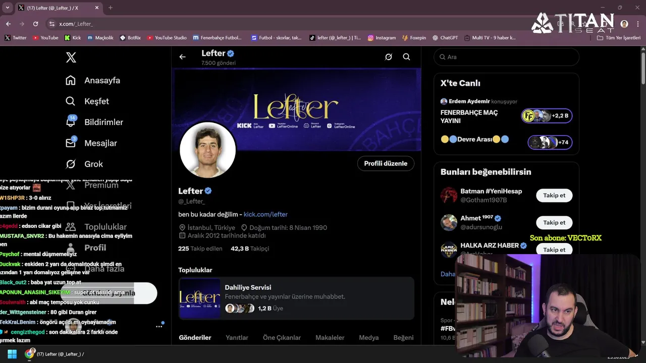Follow Ahmet 1907 with Takip et
Image resolution: width=646 pixels, height=363 pixels.
coord(554,222)
